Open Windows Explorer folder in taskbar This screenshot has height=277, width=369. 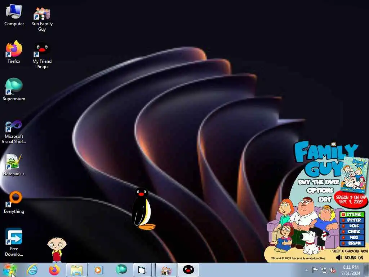[77, 270]
